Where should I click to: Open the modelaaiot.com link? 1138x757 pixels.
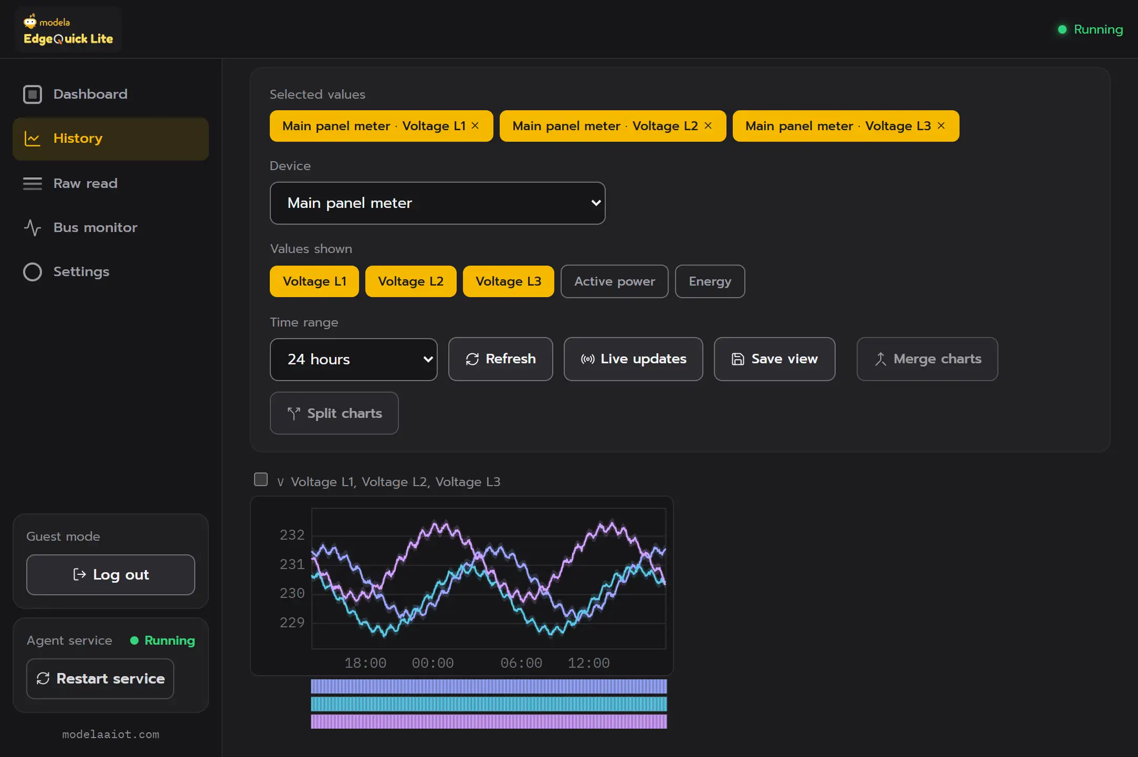111,734
